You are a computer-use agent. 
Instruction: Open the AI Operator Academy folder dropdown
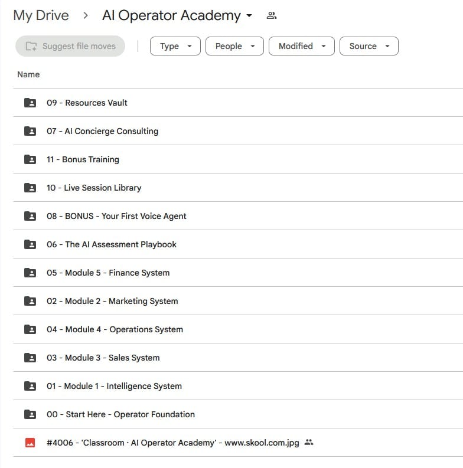coord(249,15)
